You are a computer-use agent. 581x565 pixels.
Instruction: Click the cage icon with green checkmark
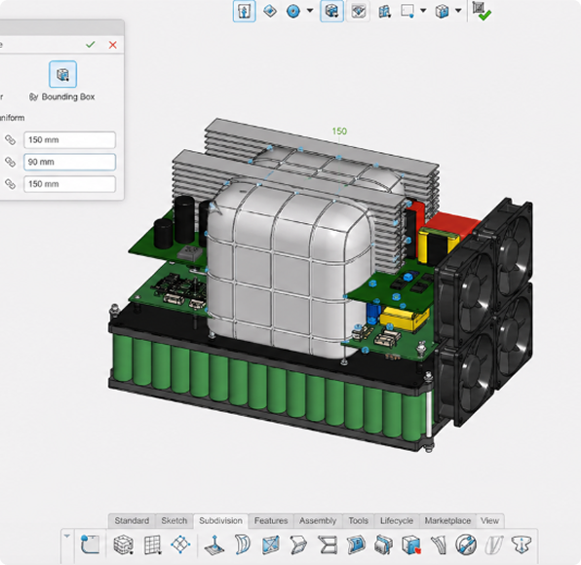point(482,11)
